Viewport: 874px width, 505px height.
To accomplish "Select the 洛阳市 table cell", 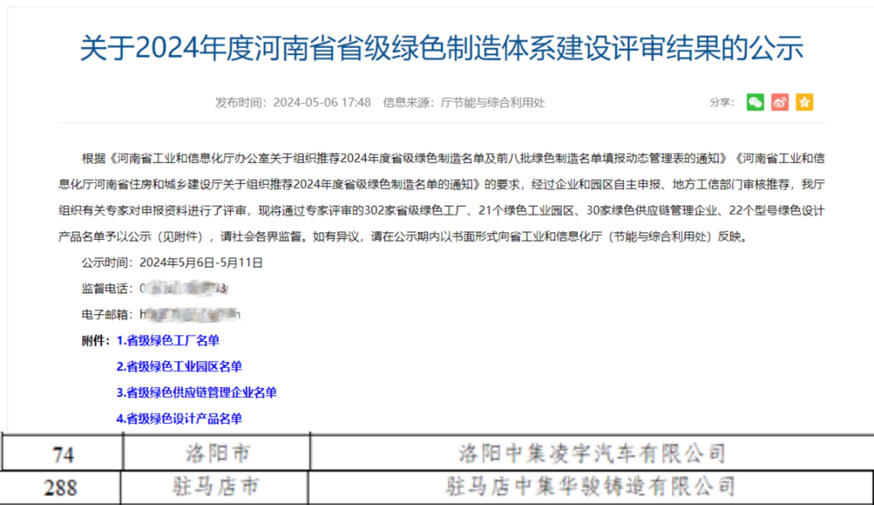I will [217, 453].
